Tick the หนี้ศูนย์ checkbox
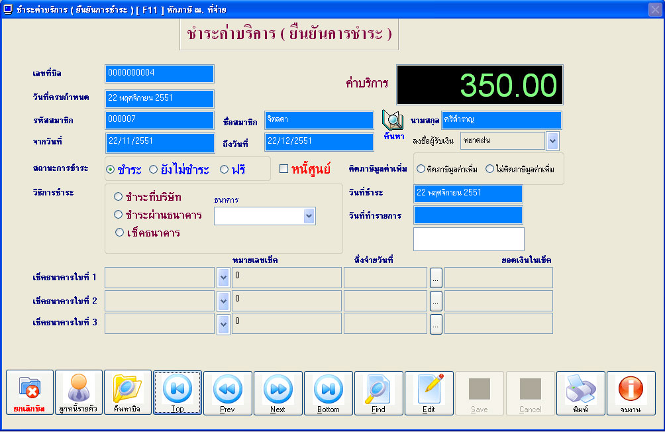665x432 pixels. tap(283, 169)
